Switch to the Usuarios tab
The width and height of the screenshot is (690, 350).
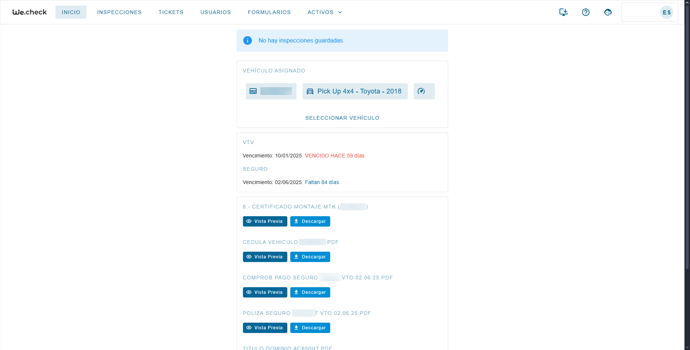(x=216, y=12)
